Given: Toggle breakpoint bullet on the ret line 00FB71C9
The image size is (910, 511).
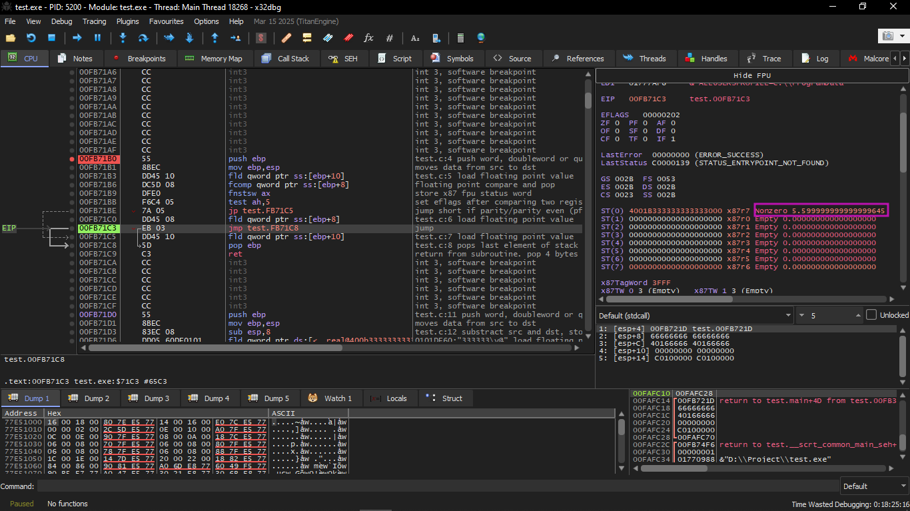Looking at the screenshot, I should [x=72, y=255].
